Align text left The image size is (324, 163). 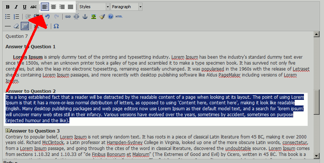[x=45, y=7]
